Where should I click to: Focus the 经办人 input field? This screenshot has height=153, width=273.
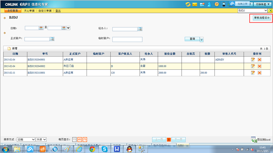(125, 29)
